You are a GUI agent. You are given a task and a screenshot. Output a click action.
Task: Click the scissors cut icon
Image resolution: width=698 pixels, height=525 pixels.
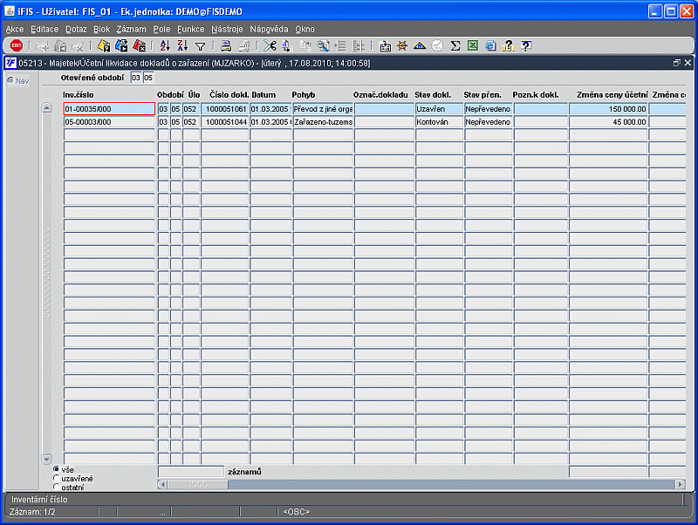(x=270, y=46)
